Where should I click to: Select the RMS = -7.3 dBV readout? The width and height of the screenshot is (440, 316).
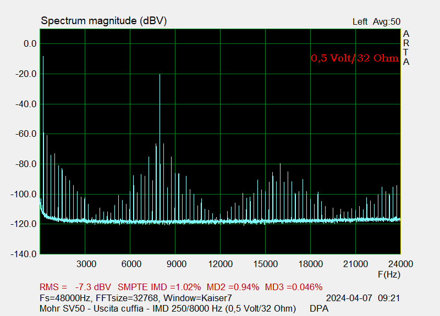[75, 287]
